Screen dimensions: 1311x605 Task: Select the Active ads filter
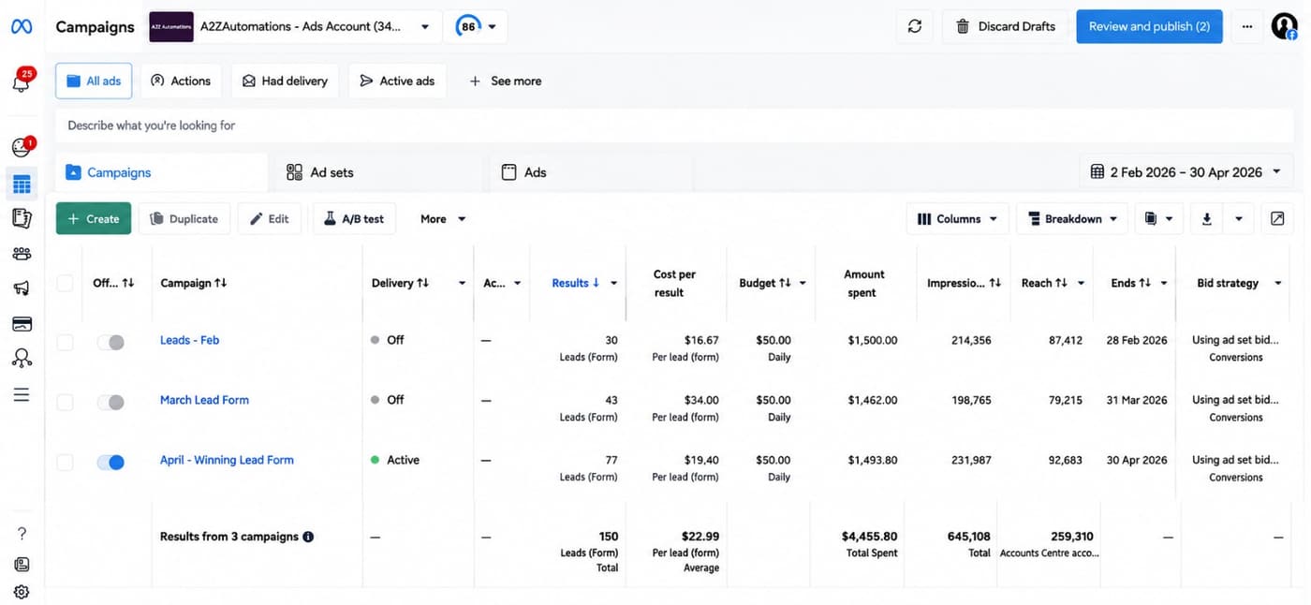[397, 81]
